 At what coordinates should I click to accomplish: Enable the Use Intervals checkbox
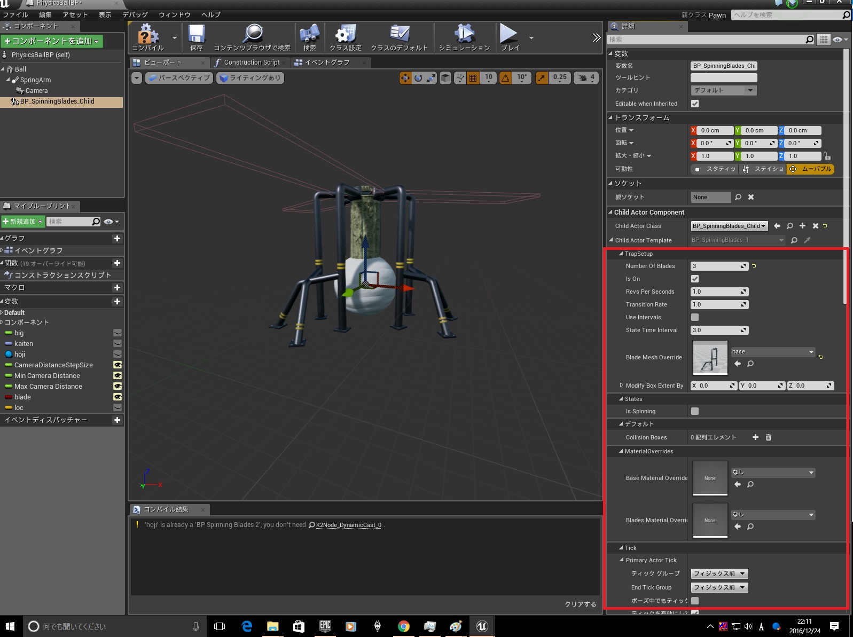[695, 317]
